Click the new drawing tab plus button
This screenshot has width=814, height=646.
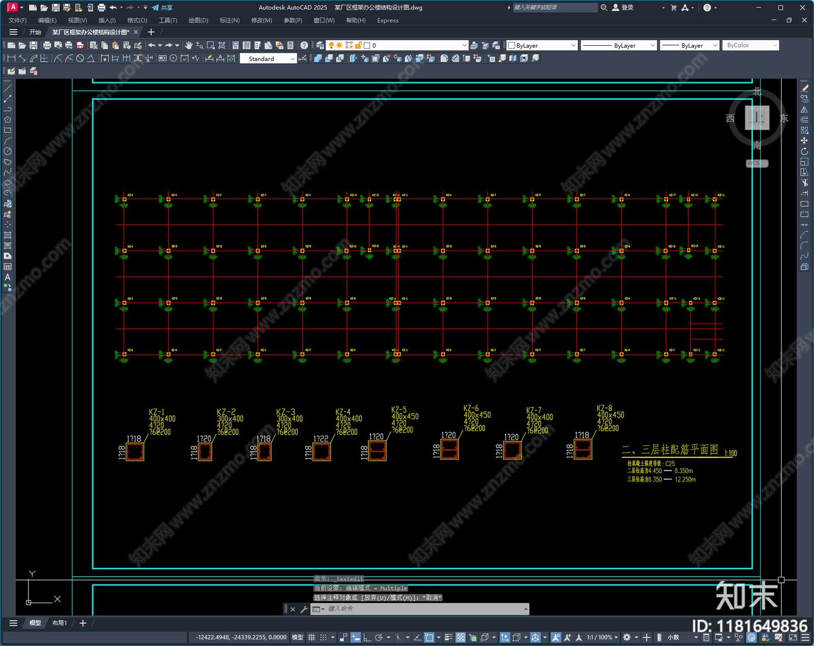click(151, 32)
